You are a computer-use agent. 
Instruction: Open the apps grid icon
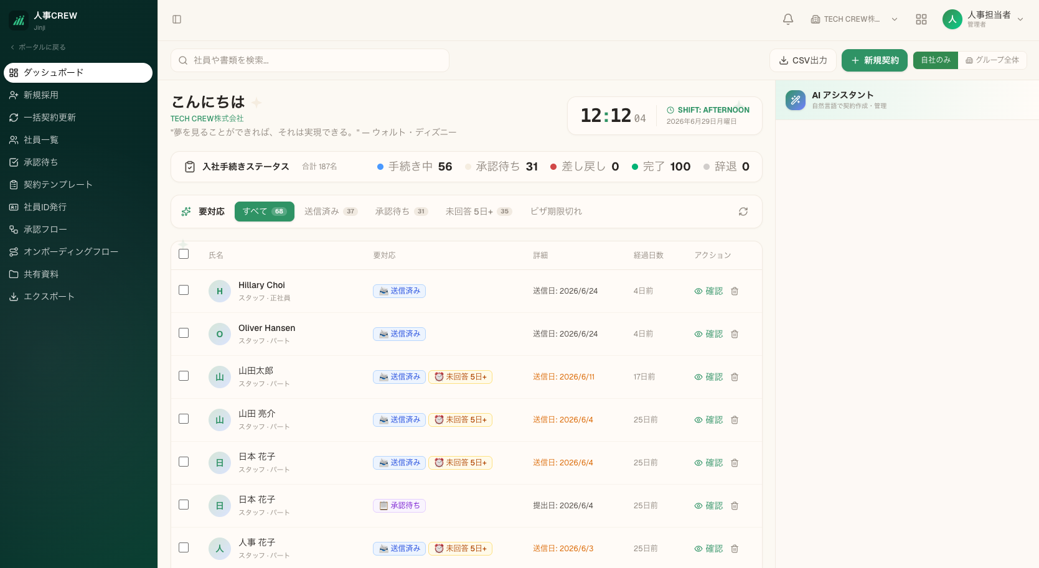pyautogui.click(x=921, y=19)
